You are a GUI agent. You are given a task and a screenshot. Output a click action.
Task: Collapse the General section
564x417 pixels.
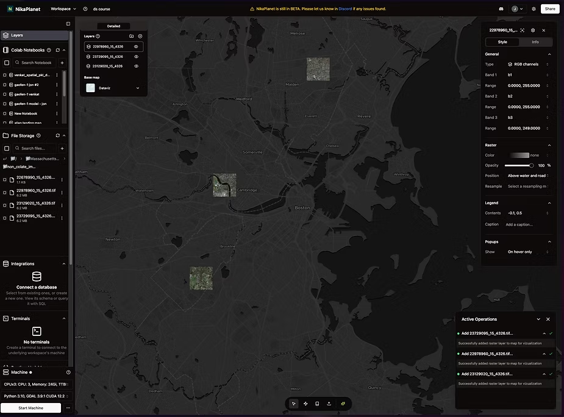pyautogui.click(x=549, y=54)
